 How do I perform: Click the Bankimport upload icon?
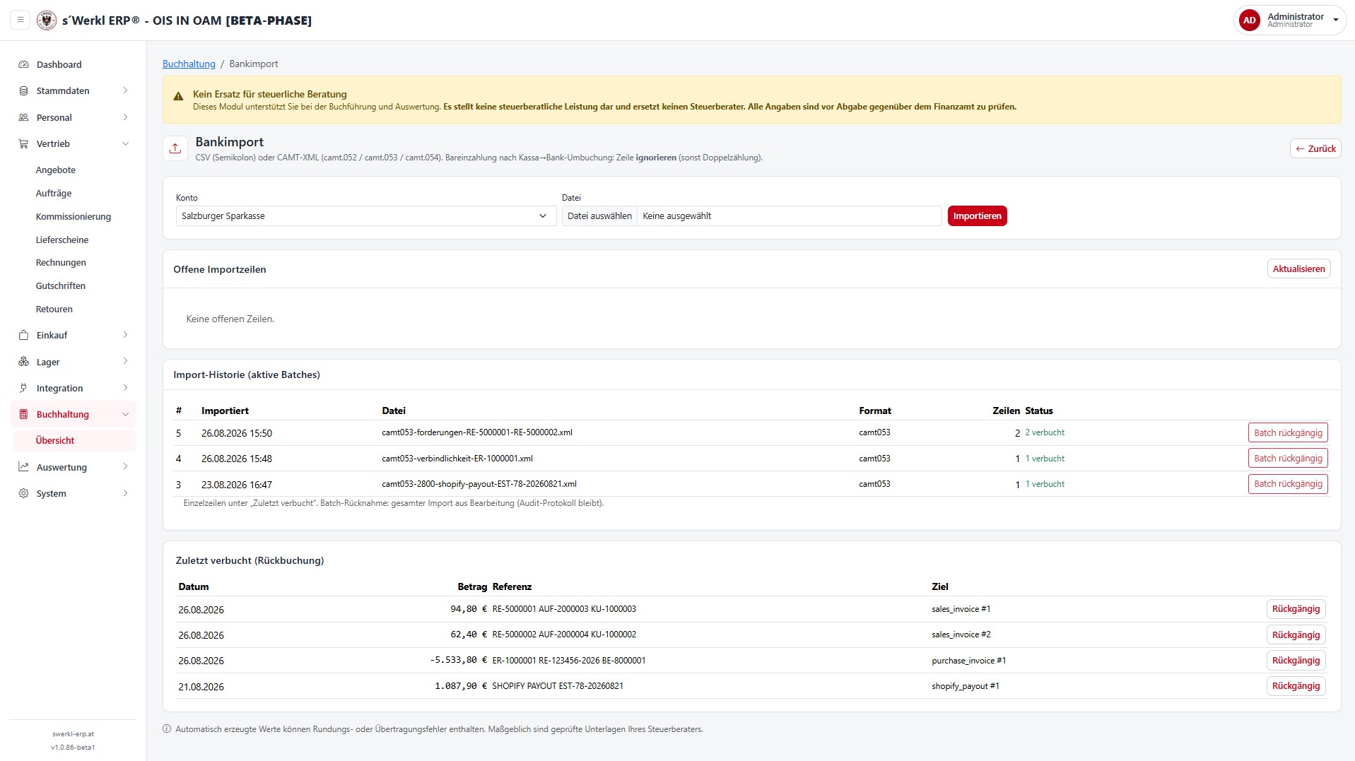click(x=175, y=148)
